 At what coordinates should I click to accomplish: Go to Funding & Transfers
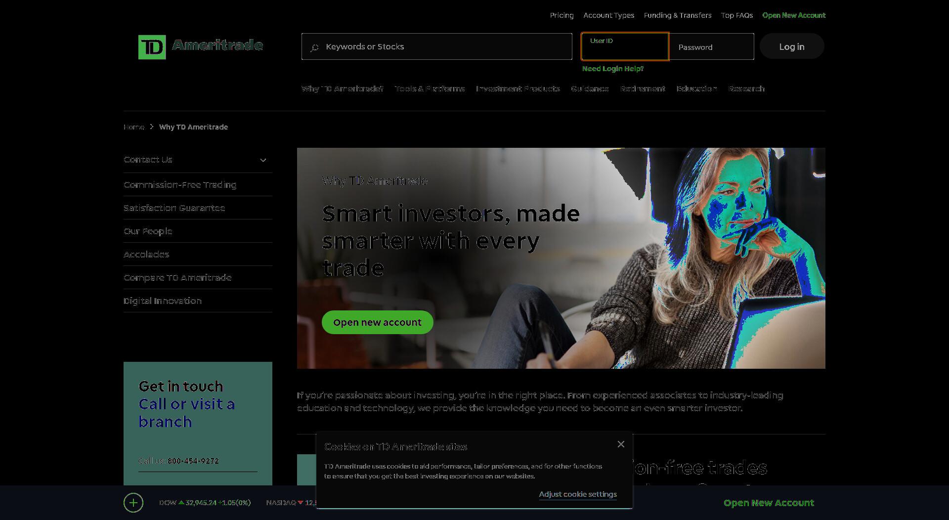677,15
